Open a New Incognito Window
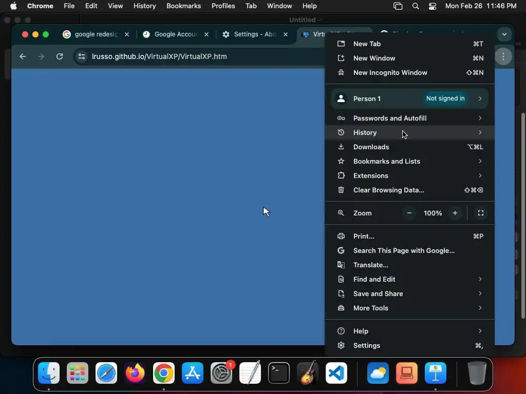526x394 pixels. tap(409, 73)
